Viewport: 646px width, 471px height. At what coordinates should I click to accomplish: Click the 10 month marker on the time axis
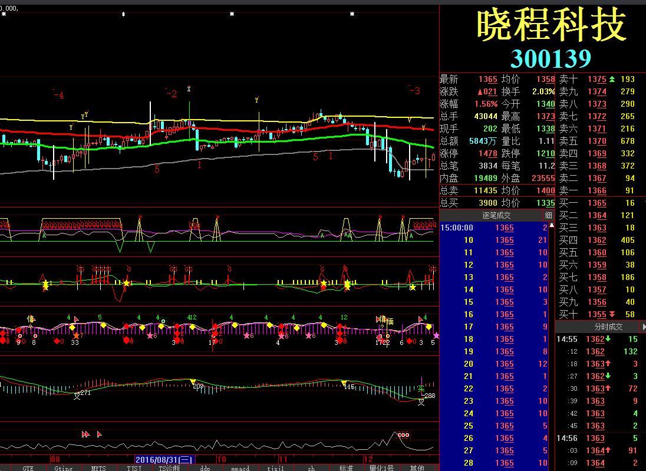(222, 459)
